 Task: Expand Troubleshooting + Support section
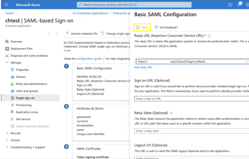click(7, 147)
